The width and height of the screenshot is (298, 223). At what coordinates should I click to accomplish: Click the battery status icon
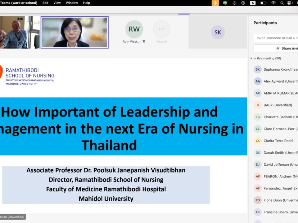263,3
